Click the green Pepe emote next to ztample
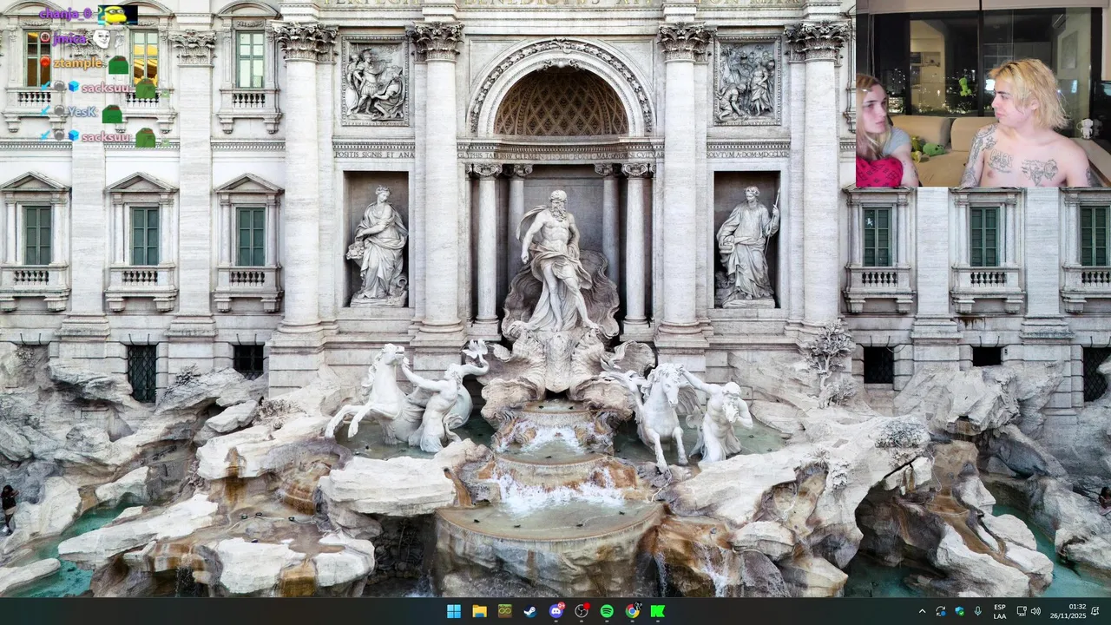Image resolution: width=1111 pixels, height=625 pixels. point(118,64)
